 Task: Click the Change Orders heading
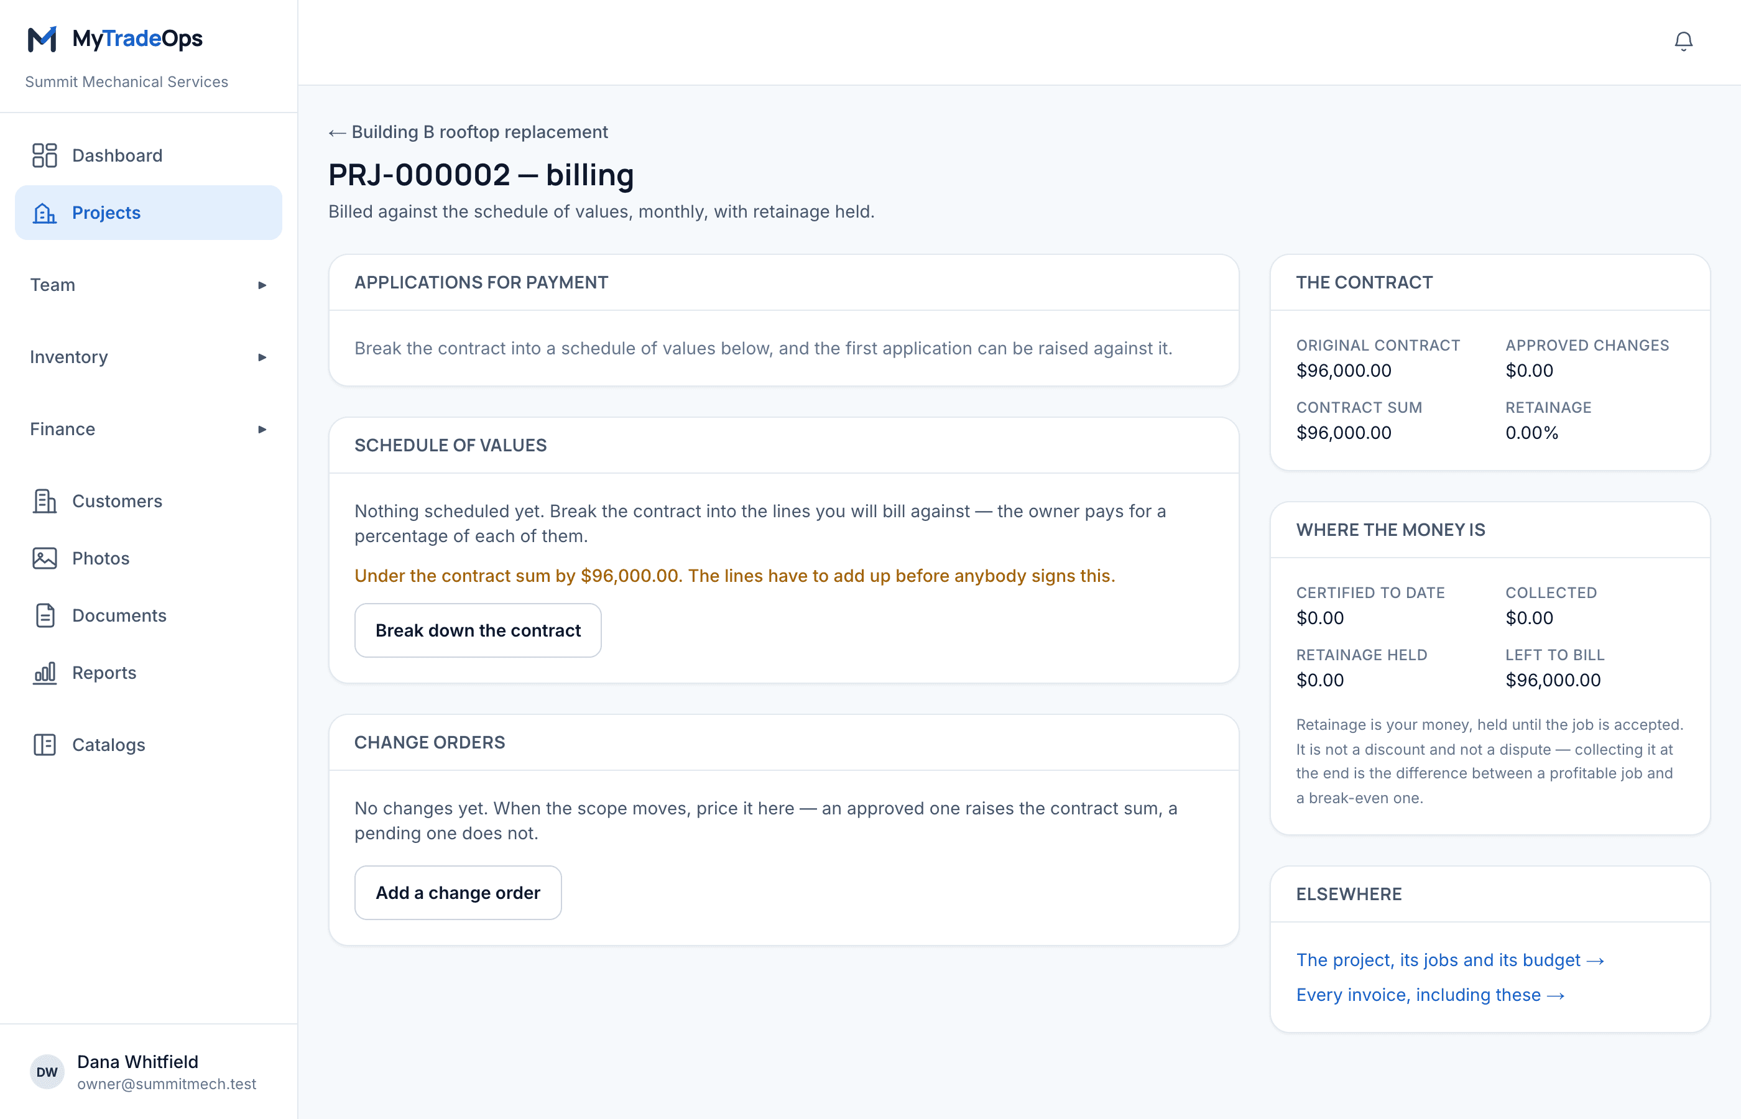click(x=430, y=743)
